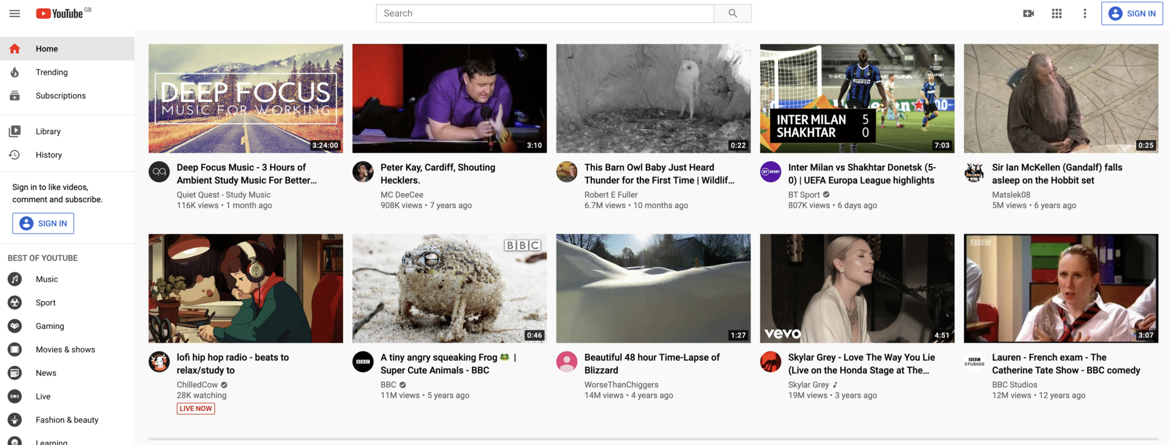The image size is (1169, 445).
Task: Click the Trending flame icon
Action: point(15,72)
